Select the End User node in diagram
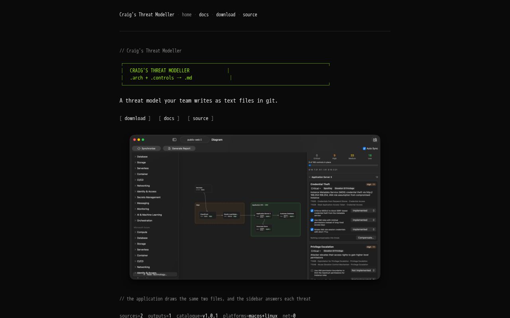Viewport: 510px width, 318px height. tap(203, 188)
